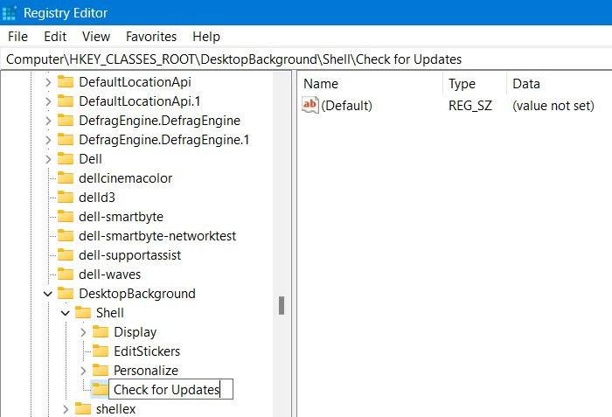Open the File menu
The width and height of the screenshot is (612, 417).
click(17, 37)
